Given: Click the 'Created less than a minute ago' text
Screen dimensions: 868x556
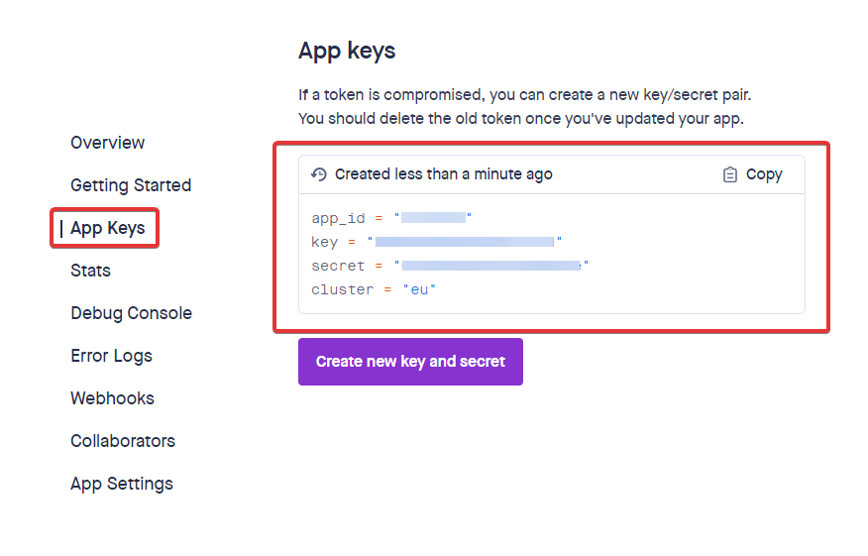Looking at the screenshot, I should point(443,174).
